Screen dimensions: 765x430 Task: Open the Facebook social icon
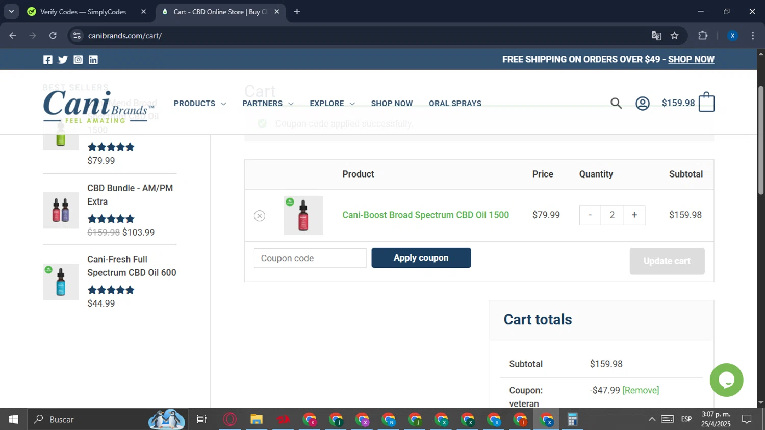click(x=47, y=60)
